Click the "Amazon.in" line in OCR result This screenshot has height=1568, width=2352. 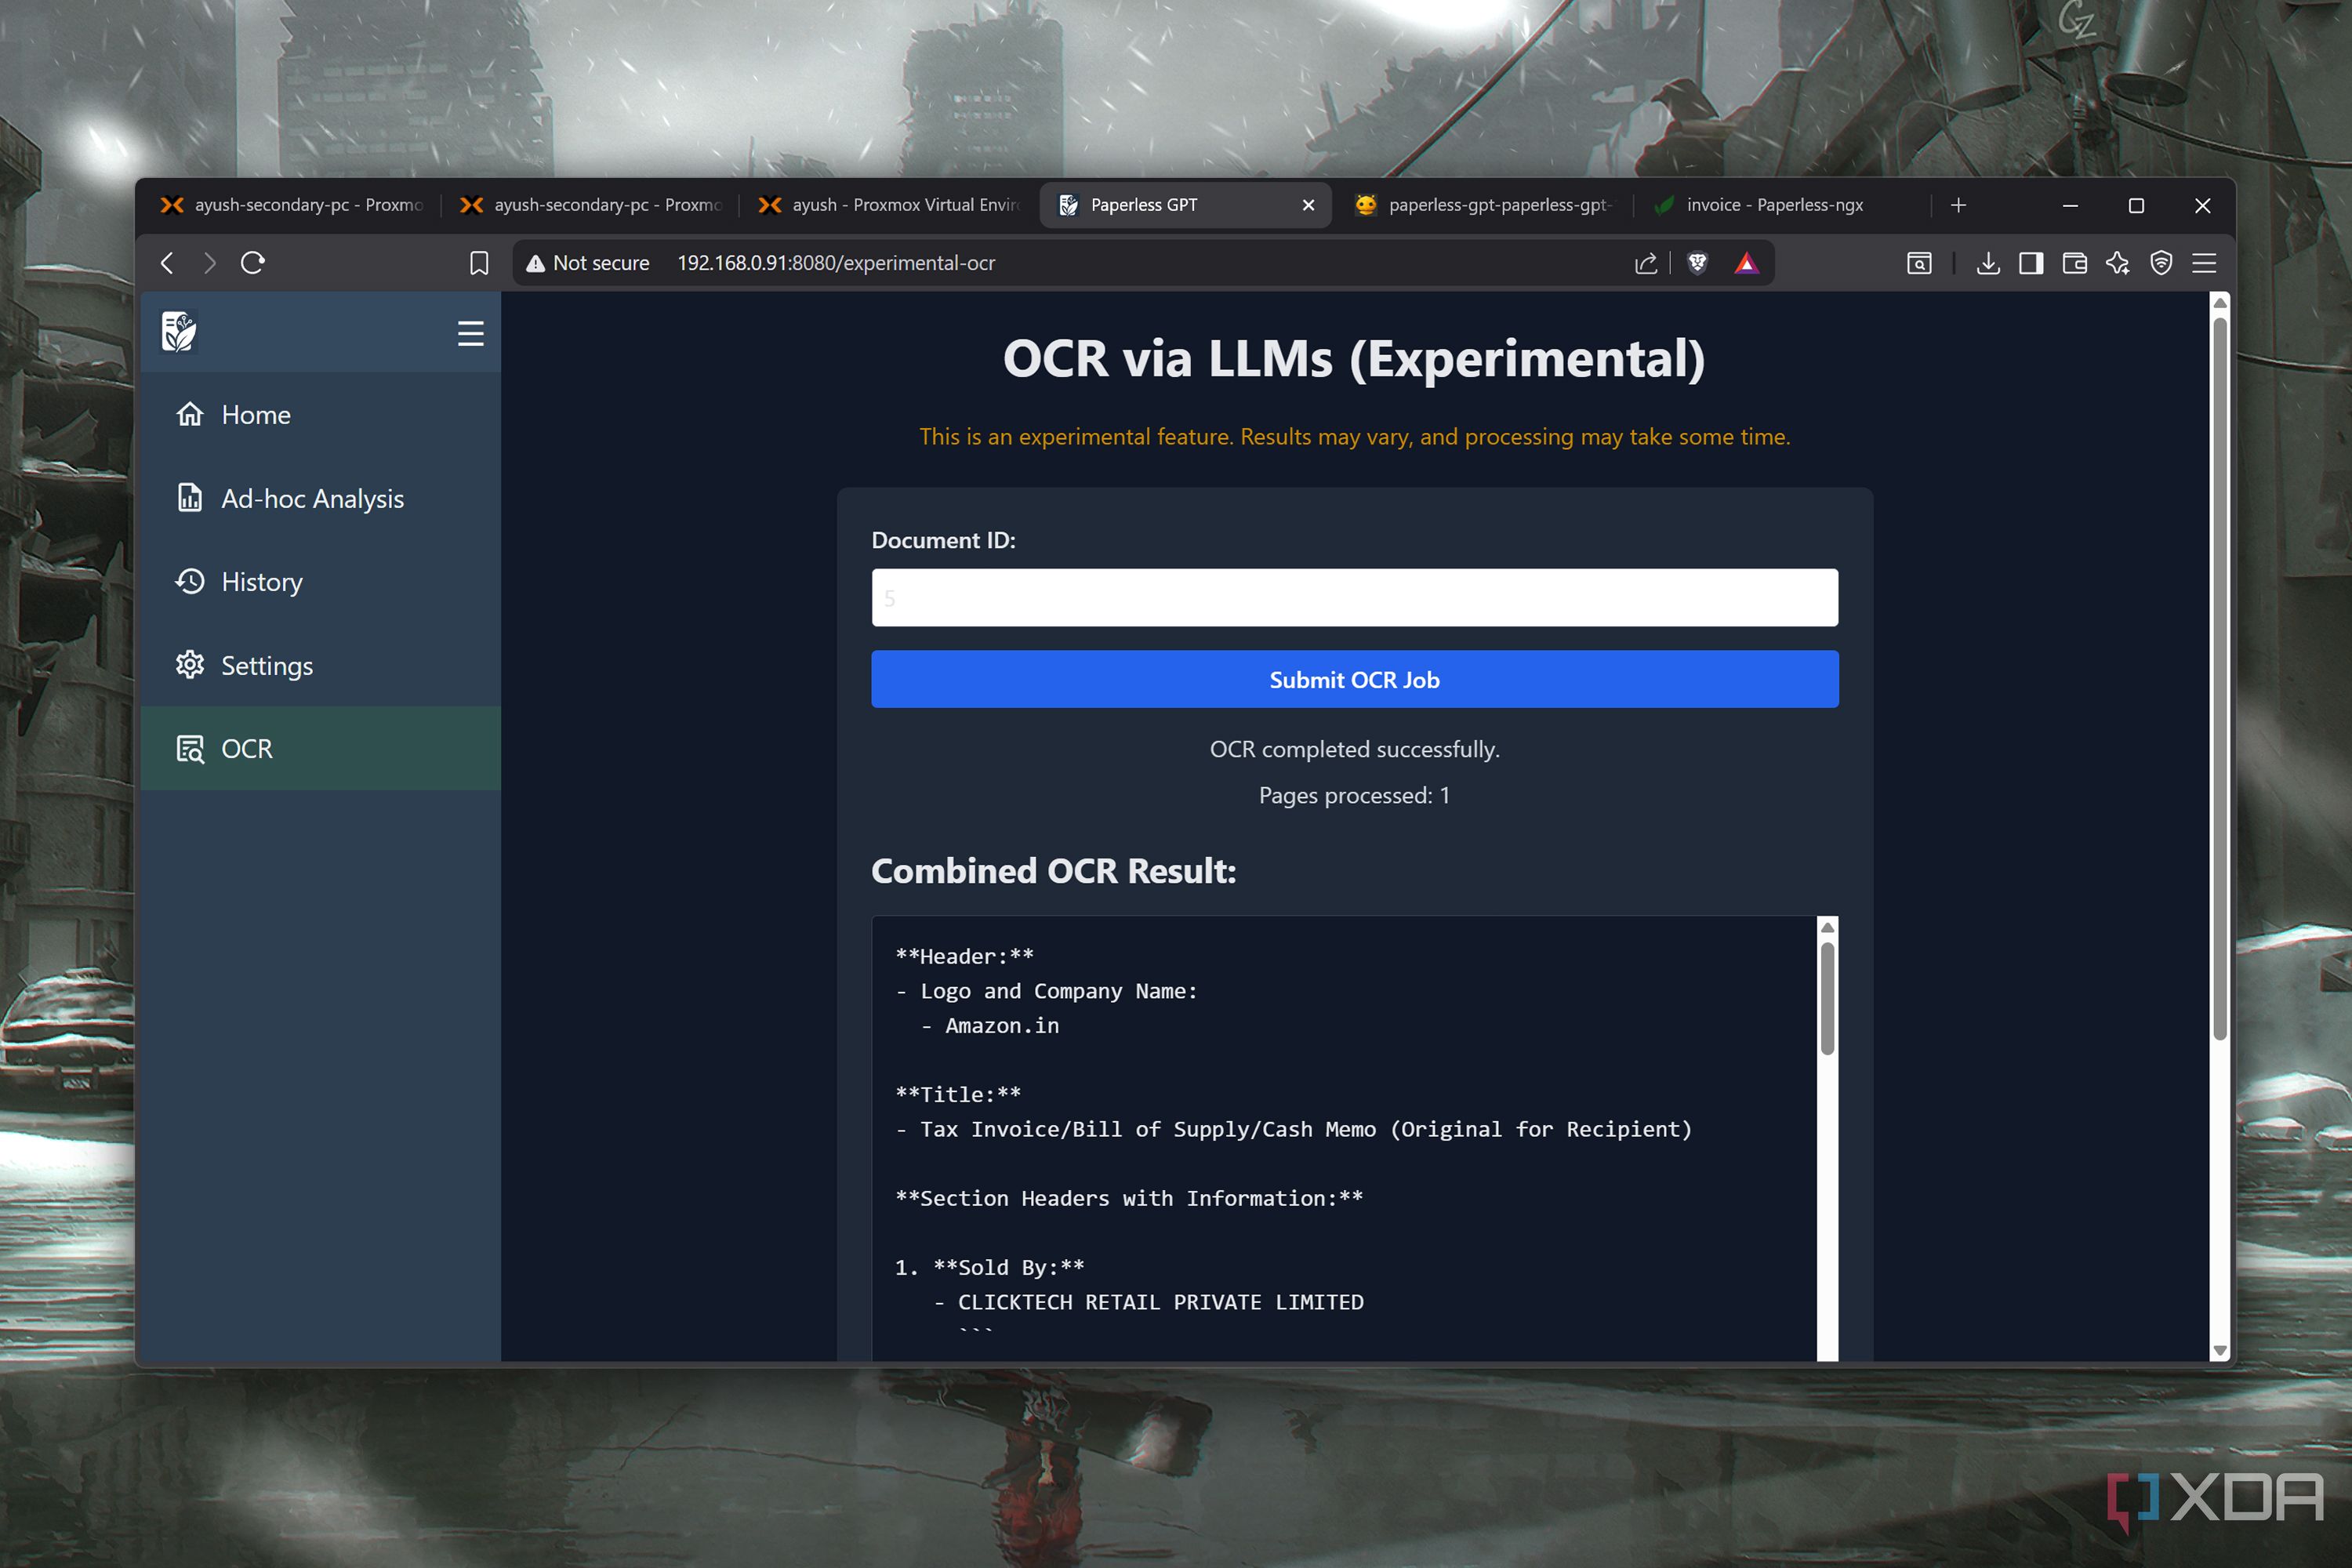(1002, 1026)
